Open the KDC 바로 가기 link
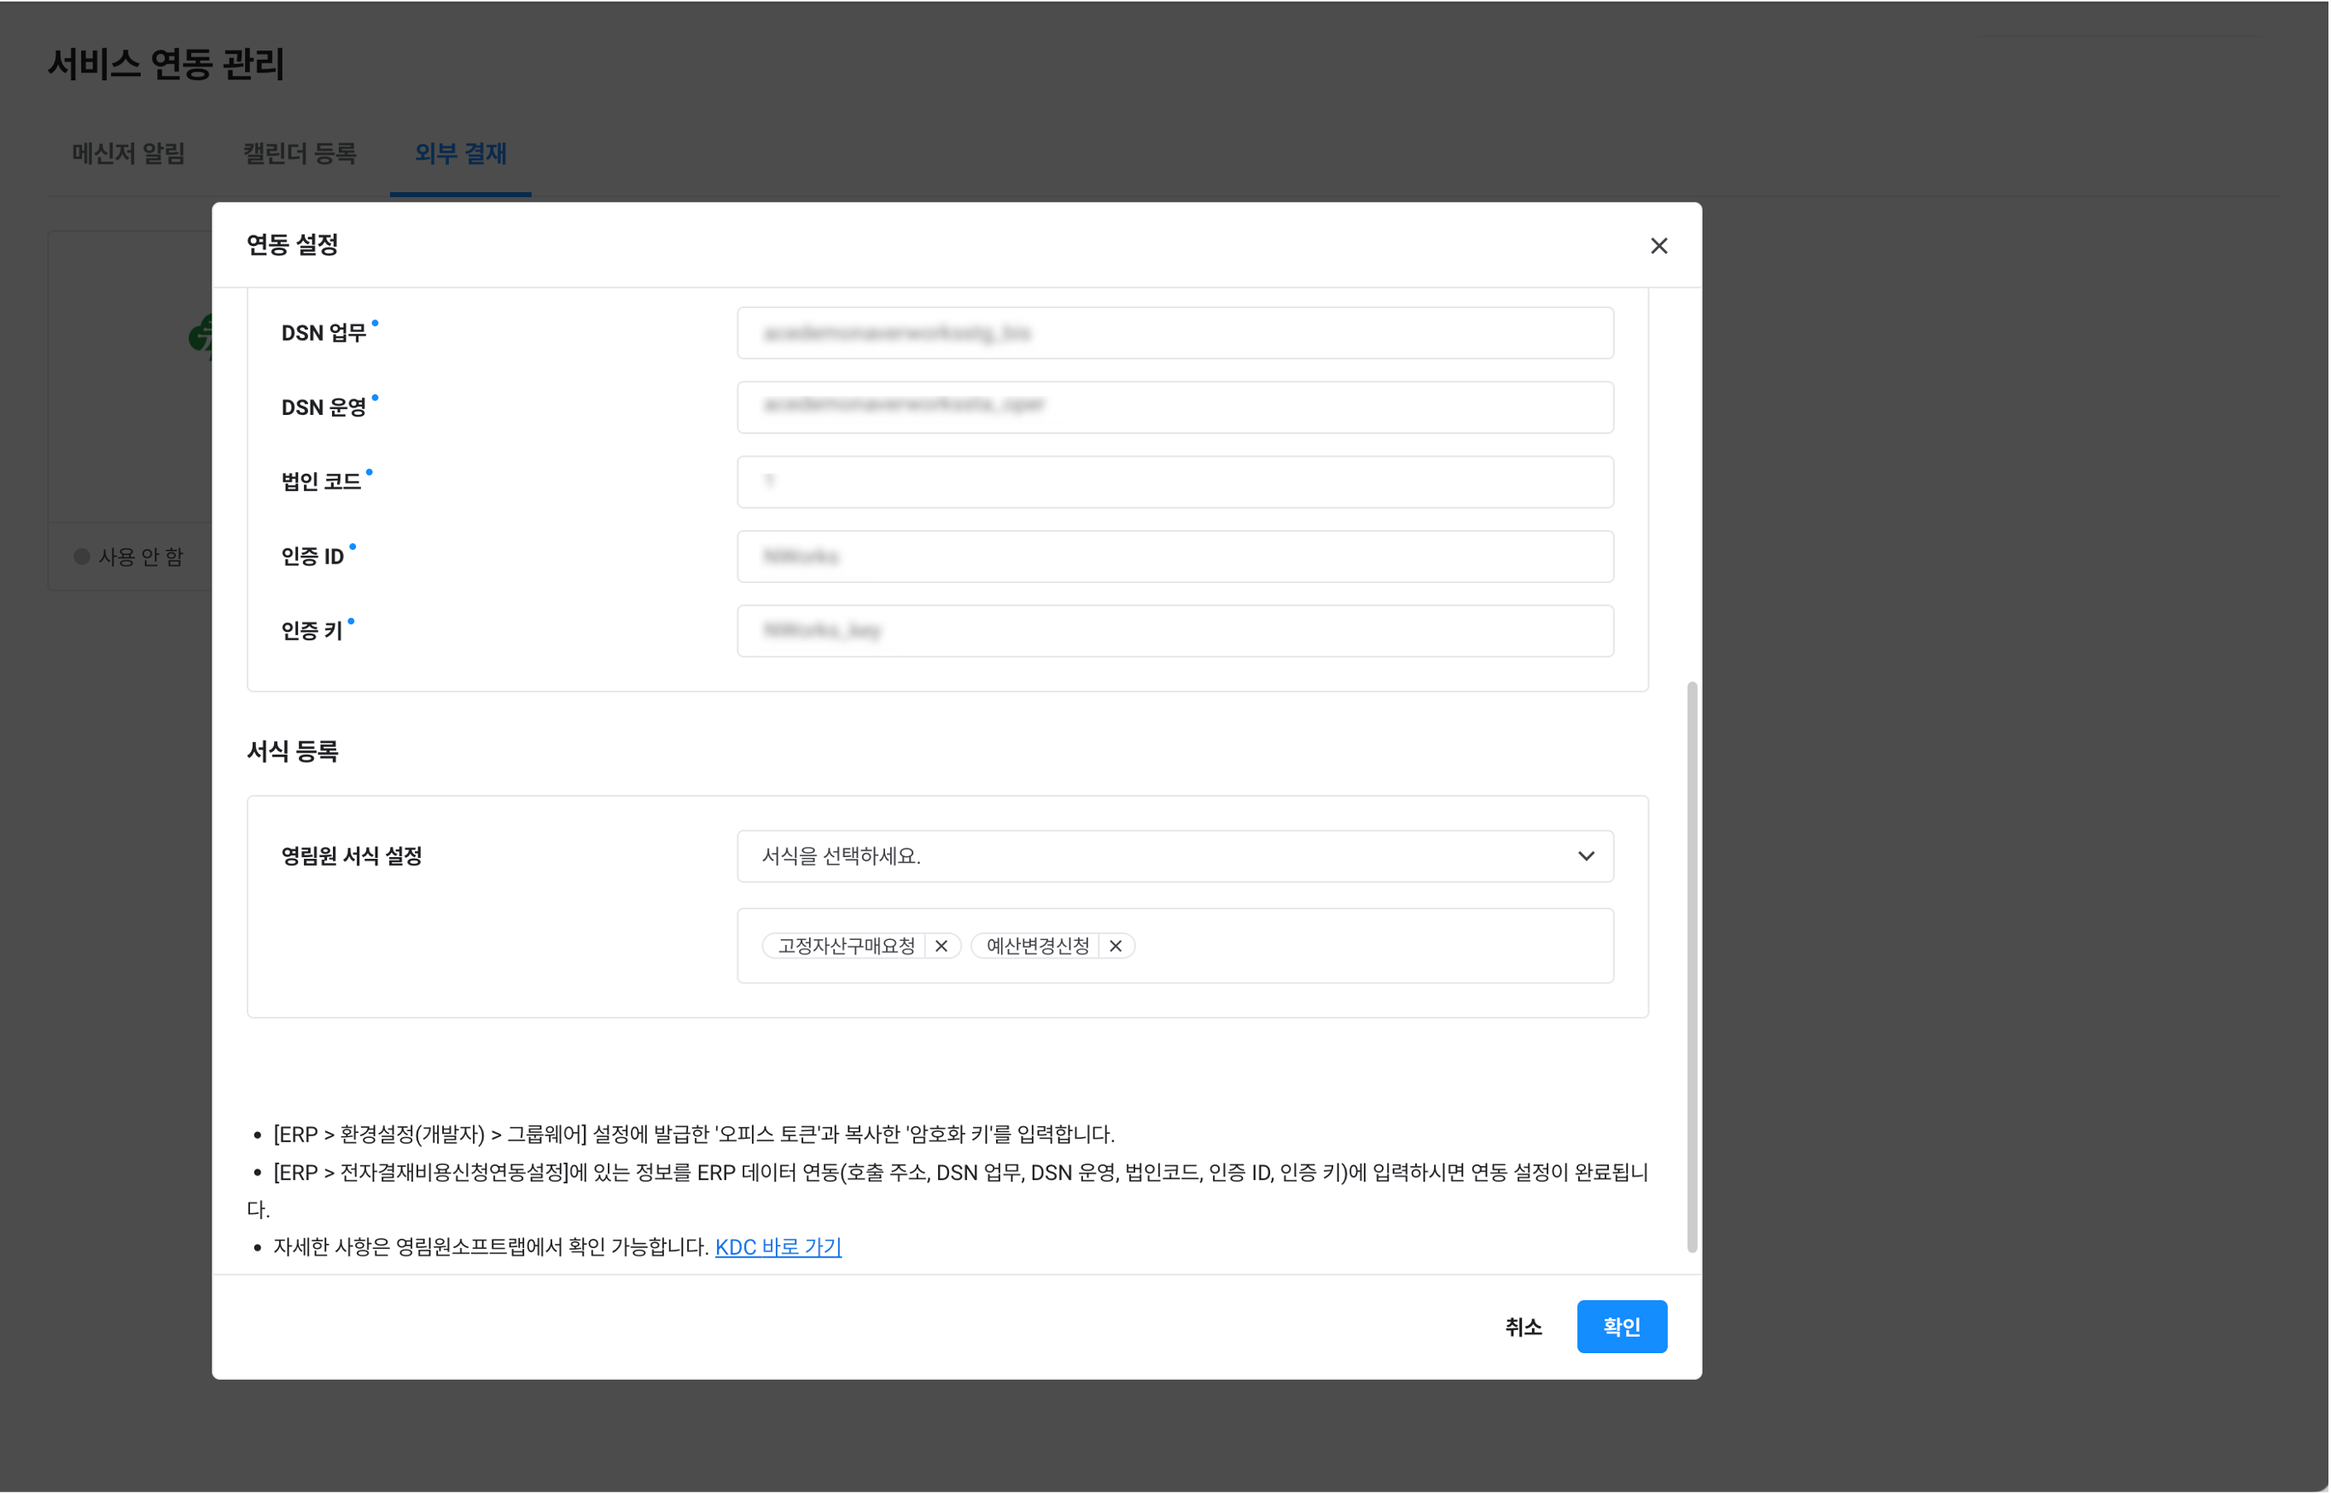 pyautogui.click(x=778, y=1246)
